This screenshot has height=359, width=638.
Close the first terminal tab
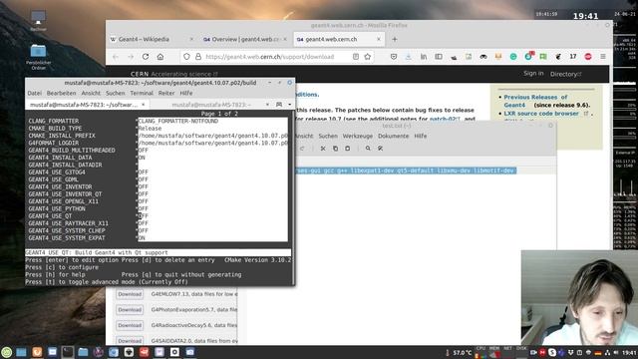(x=144, y=105)
